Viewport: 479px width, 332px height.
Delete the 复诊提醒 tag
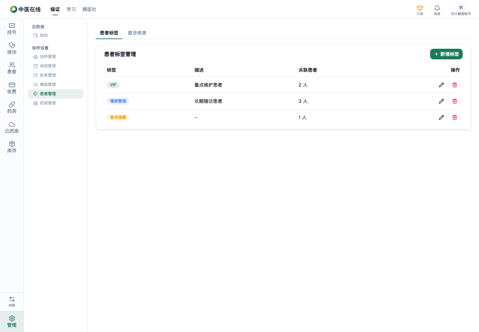click(x=455, y=117)
